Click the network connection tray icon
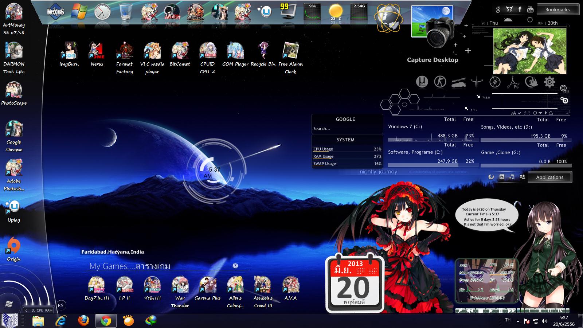Viewport: 583px width, 328px height. tap(536, 321)
